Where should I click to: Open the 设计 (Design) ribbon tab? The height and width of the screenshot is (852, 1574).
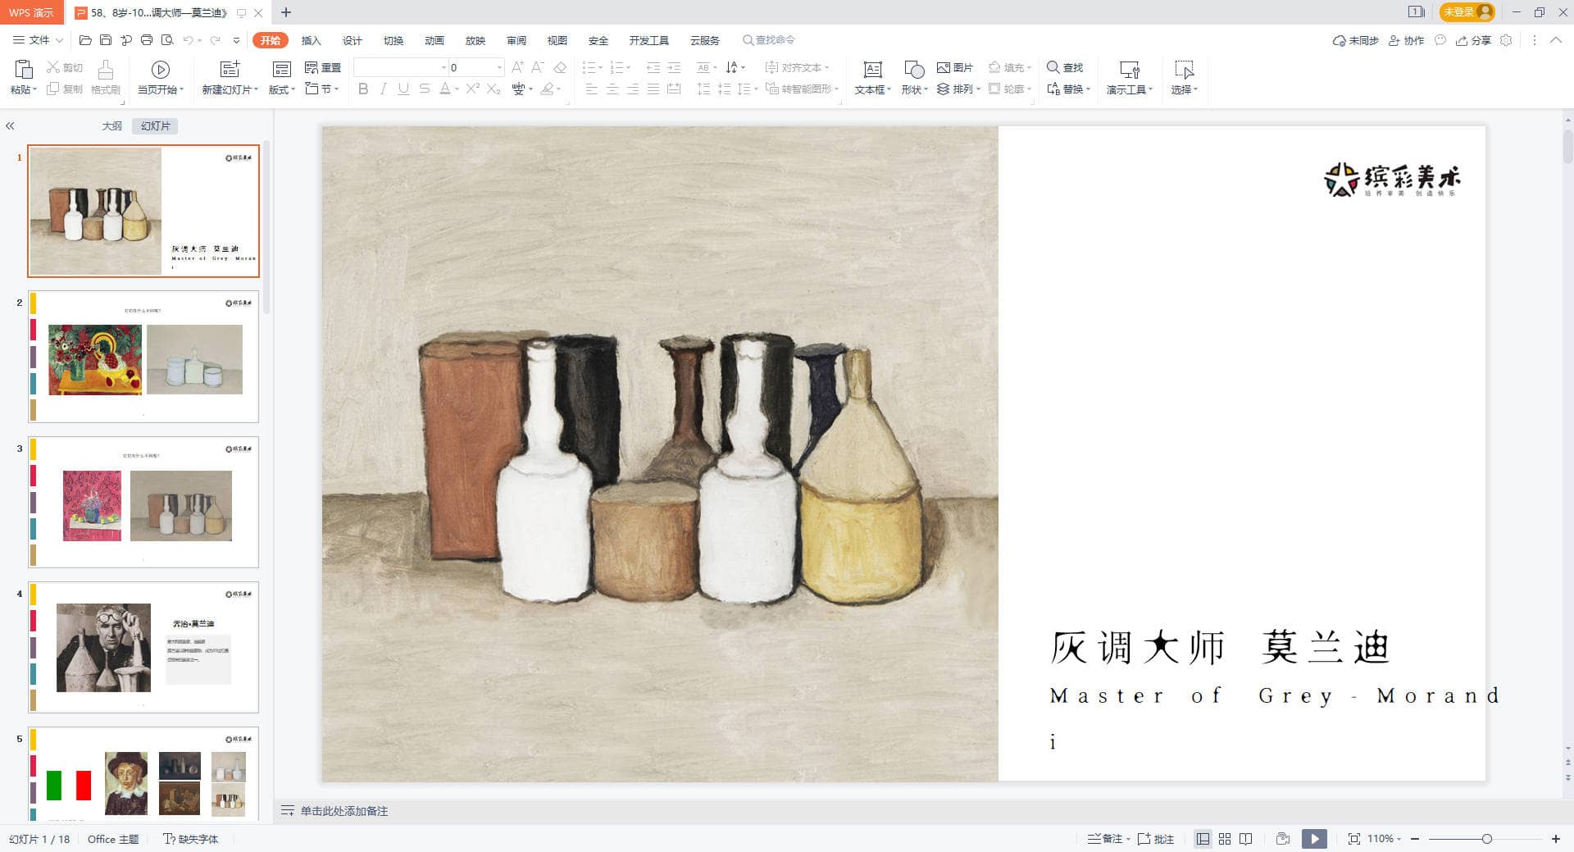(x=352, y=40)
